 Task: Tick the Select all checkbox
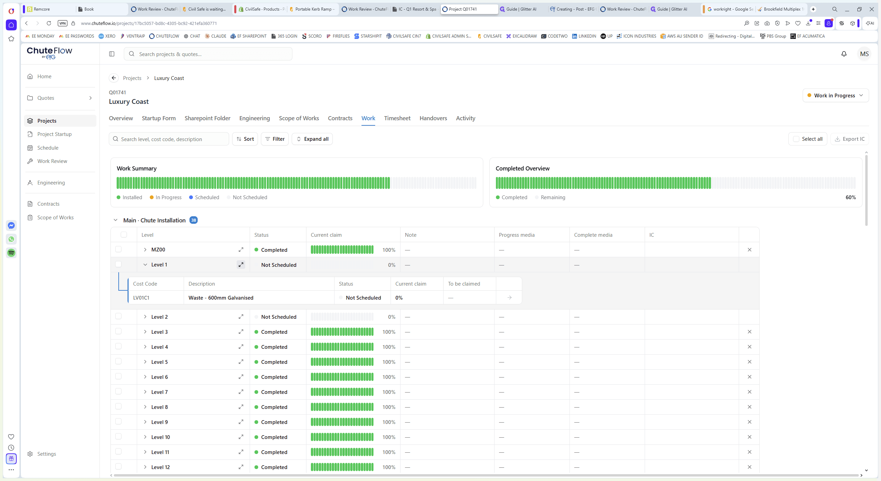(796, 139)
